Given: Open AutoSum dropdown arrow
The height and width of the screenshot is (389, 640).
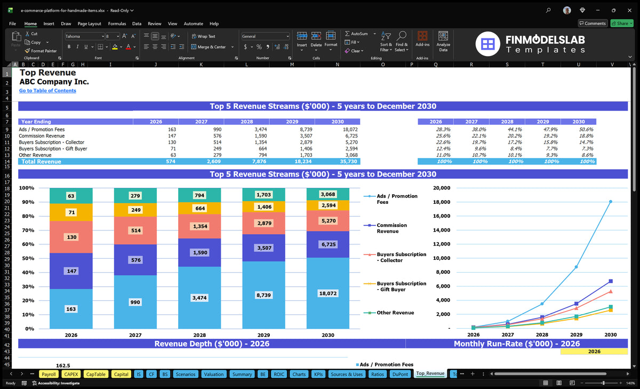Looking at the screenshot, I should coord(374,34).
